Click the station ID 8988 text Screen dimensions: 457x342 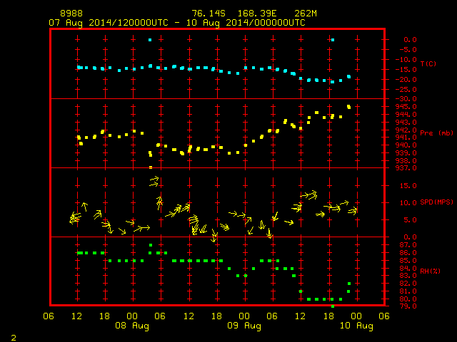71,14
